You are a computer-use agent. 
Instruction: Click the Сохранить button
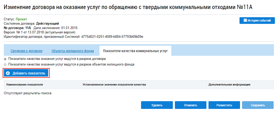pyautogui.click(x=258, y=105)
